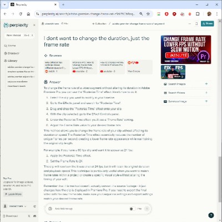The height and width of the screenshot is (222, 222).
Task: Click the submit arrow in the follow-up box
Action: coord(147,209)
